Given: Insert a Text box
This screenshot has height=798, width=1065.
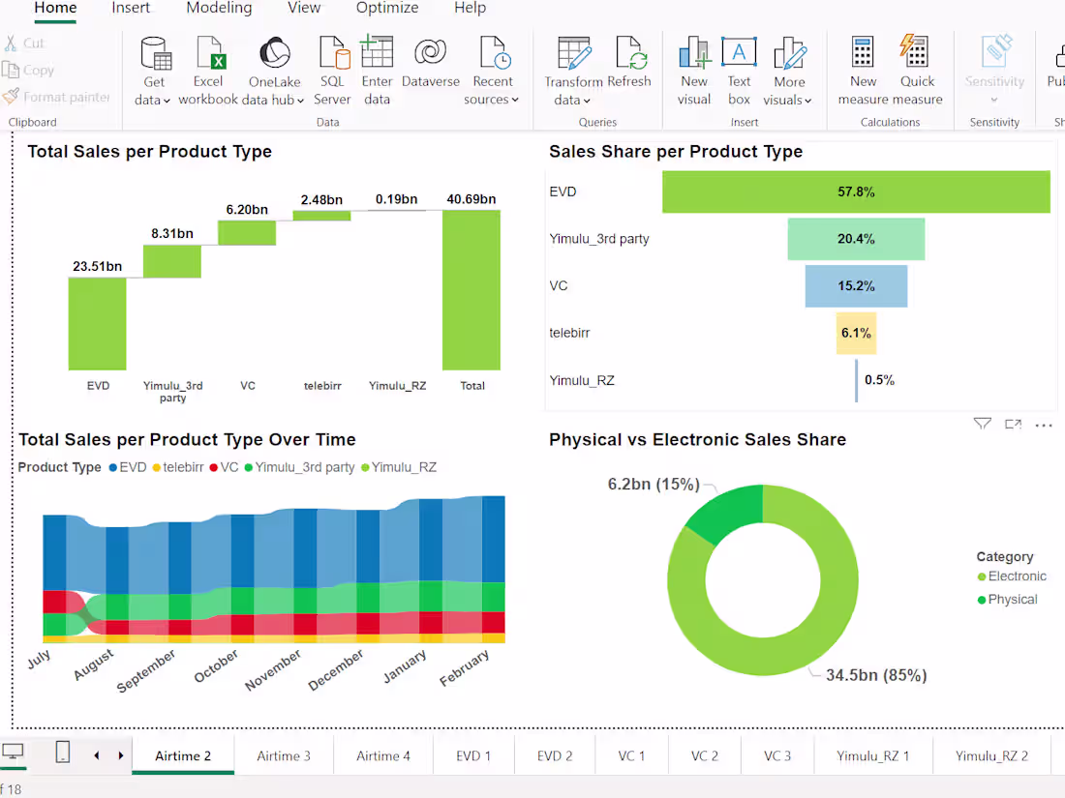Looking at the screenshot, I should (x=739, y=53).
